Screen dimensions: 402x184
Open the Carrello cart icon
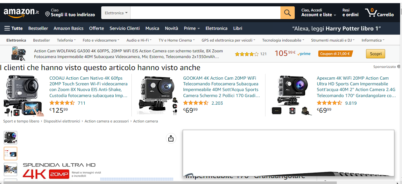pos(379,13)
